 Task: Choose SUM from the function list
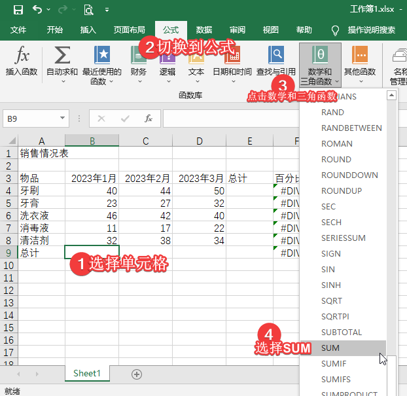343,348
